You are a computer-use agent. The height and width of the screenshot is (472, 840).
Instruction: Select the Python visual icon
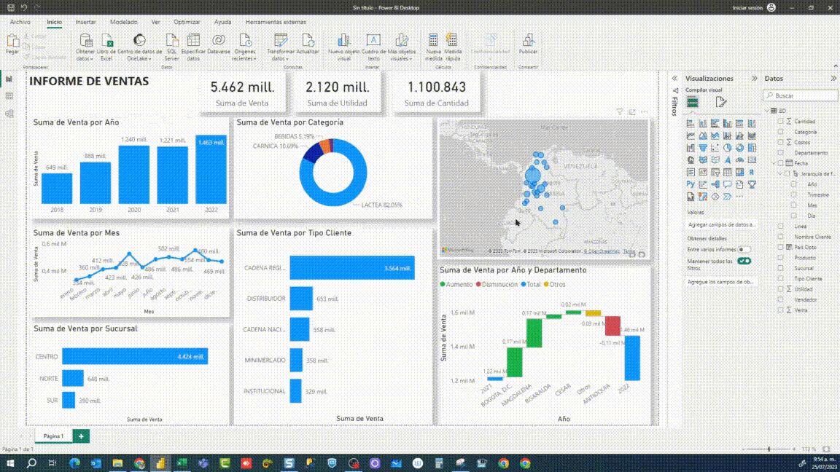(691, 185)
